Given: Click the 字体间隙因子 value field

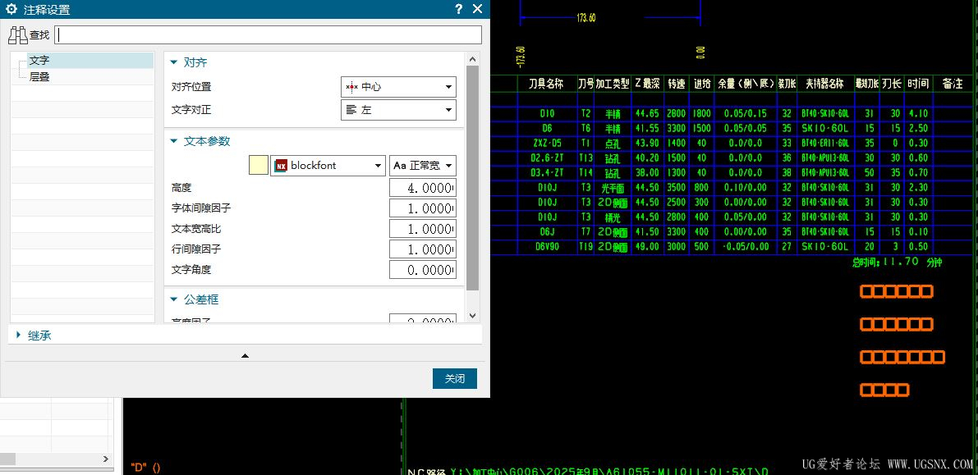Looking at the screenshot, I should coord(423,208).
